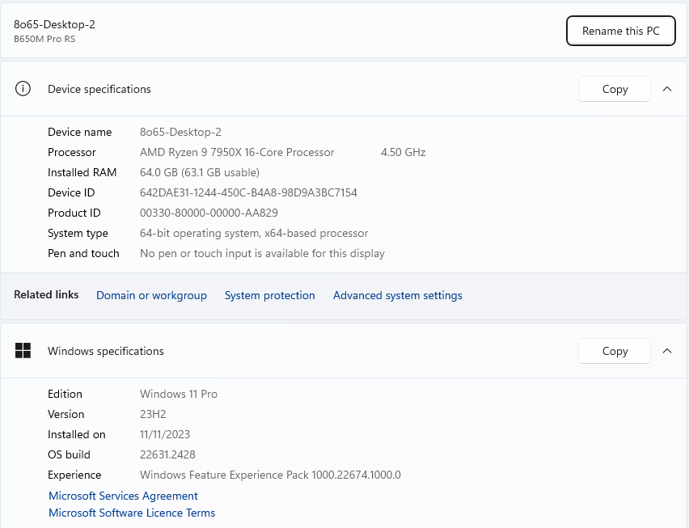The image size is (689, 528).
Task: Select the Device ID value 642DAE31-1244-450C
Action: pos(248,192)
